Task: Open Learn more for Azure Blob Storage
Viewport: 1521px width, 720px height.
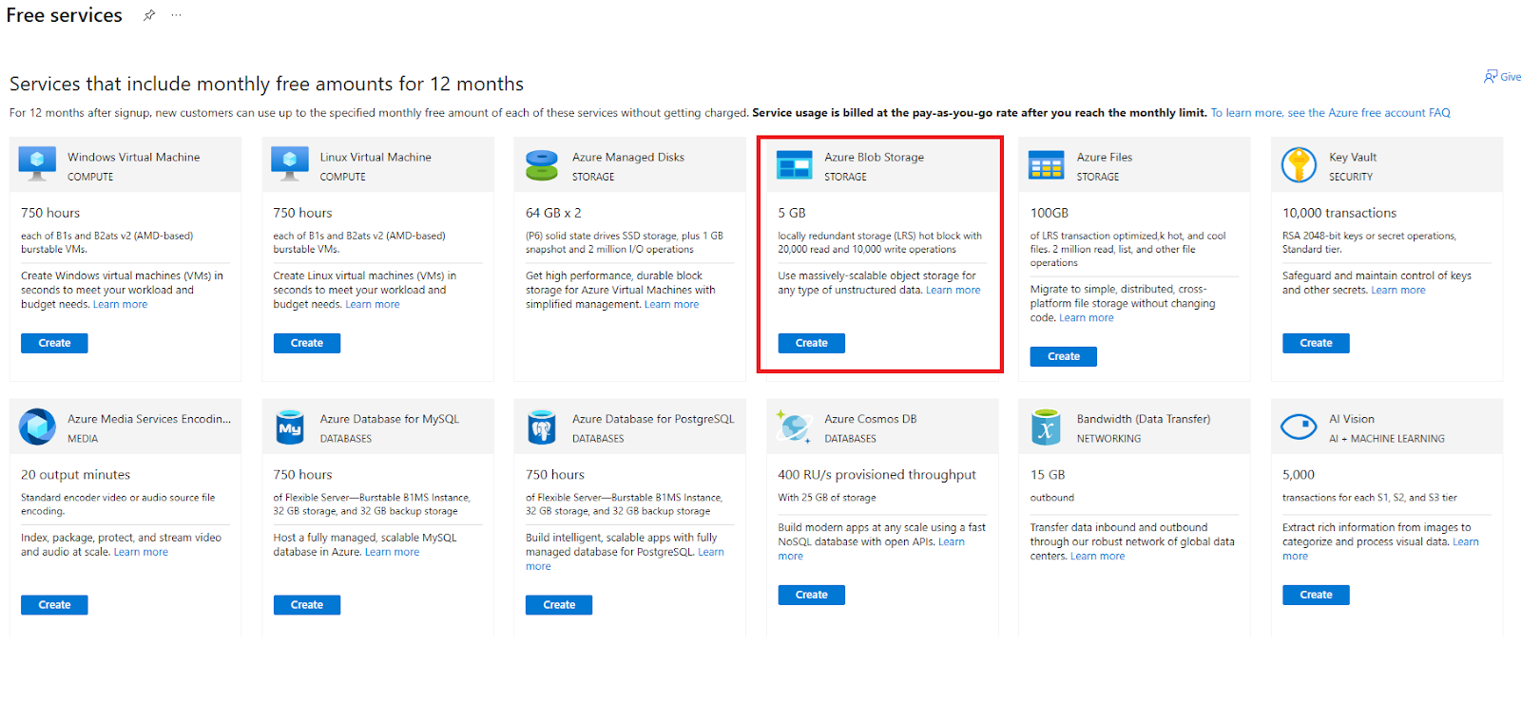Action: [953, 290]
